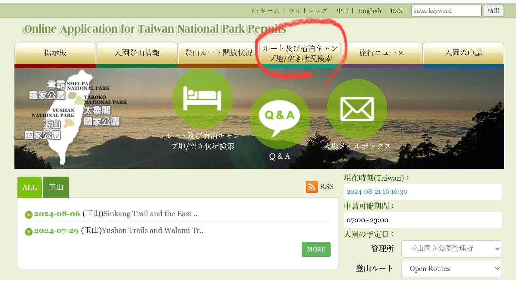This screenshot has height=281, width=516.
Task: Click the envelope mailbox icon
Action: (357, 109)
